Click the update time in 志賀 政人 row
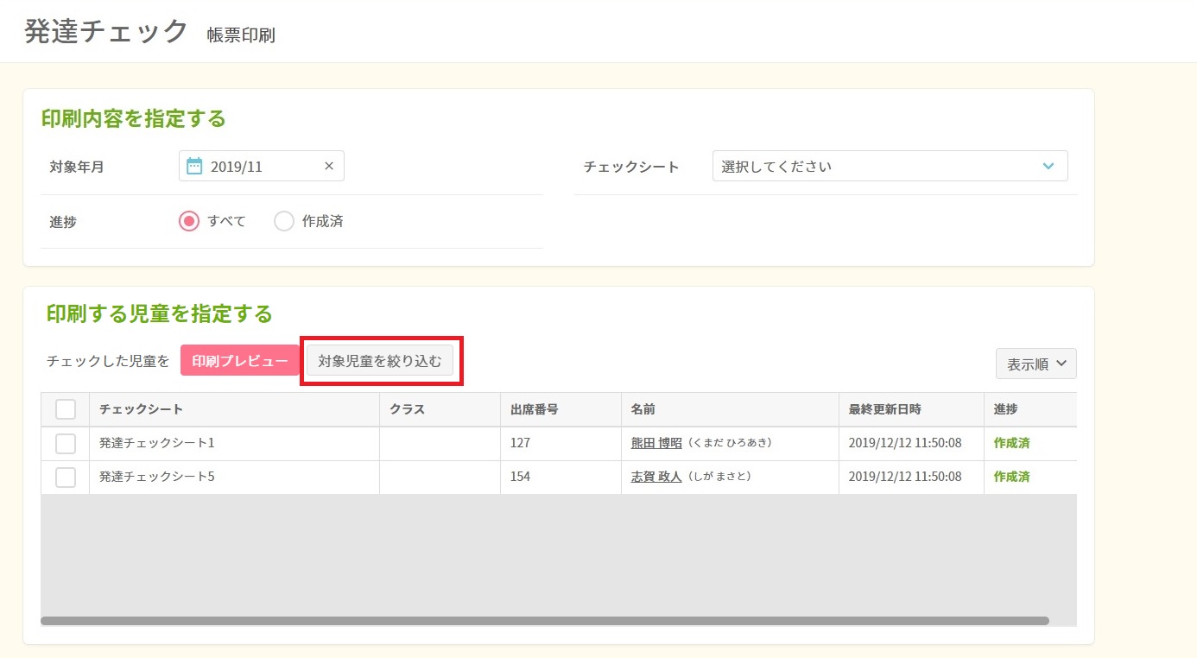The image size is (1197, 658). 905,477
